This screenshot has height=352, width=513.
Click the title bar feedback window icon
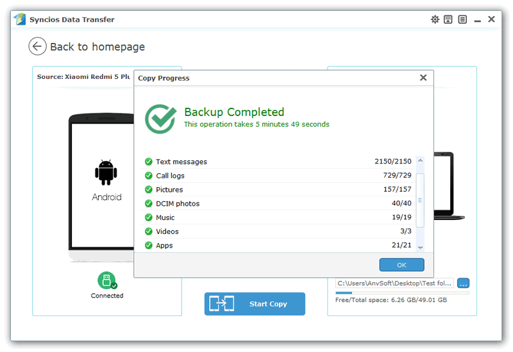[448, 19]
